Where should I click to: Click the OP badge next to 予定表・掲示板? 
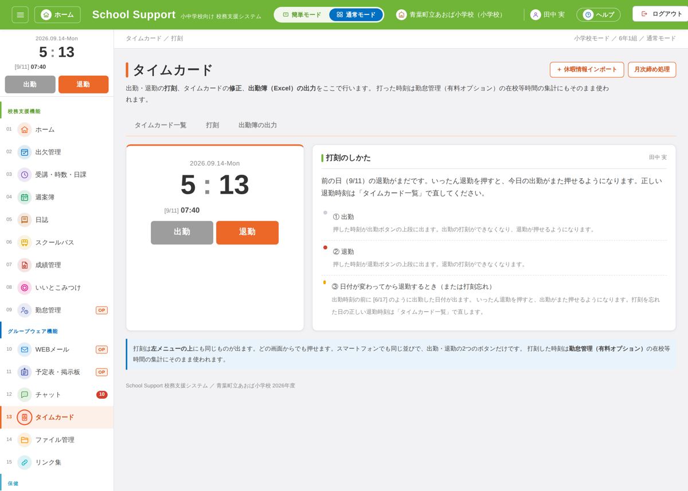click(101, 372)
